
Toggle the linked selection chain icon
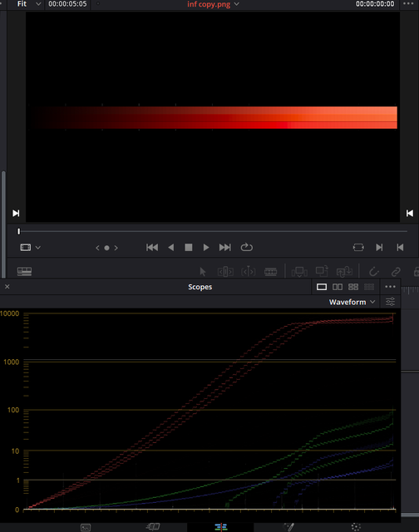pos(396,272)
